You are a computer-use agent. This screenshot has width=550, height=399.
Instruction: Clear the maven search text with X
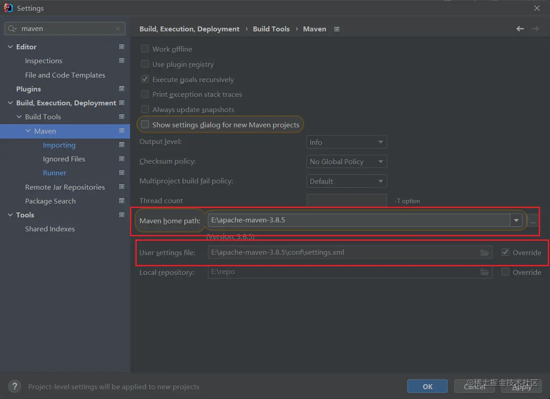click(118, 29)
